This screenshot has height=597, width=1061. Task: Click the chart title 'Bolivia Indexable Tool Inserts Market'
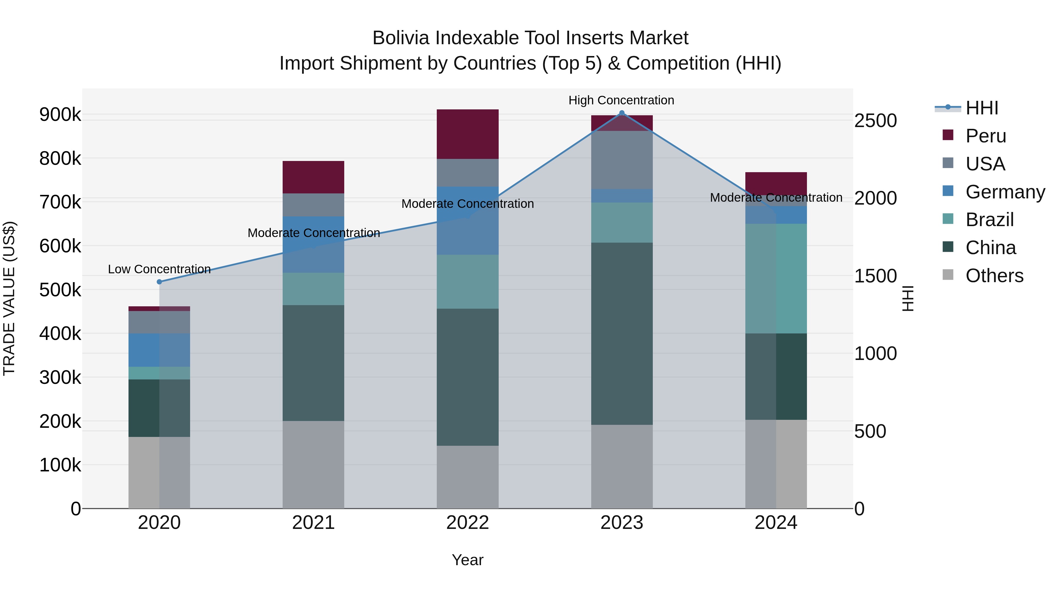530,38
